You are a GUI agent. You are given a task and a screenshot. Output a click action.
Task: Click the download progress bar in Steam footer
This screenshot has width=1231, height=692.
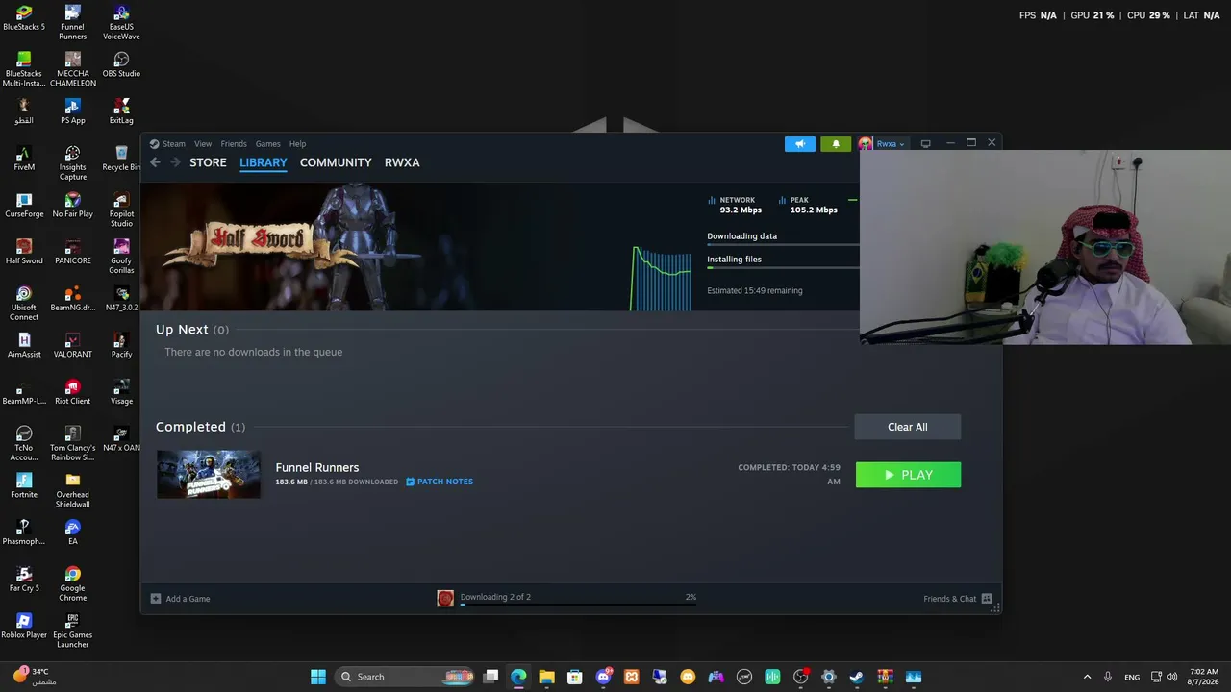(577, 605)
